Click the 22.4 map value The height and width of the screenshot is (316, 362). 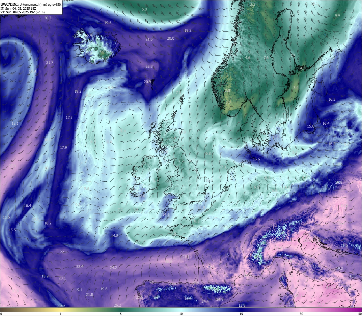point(80,266)
